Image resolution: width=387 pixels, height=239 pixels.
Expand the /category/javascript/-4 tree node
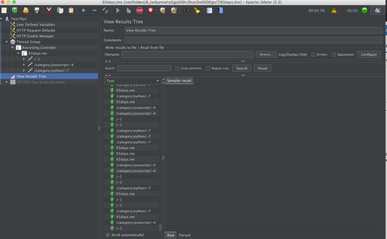[x=24, y=65]
